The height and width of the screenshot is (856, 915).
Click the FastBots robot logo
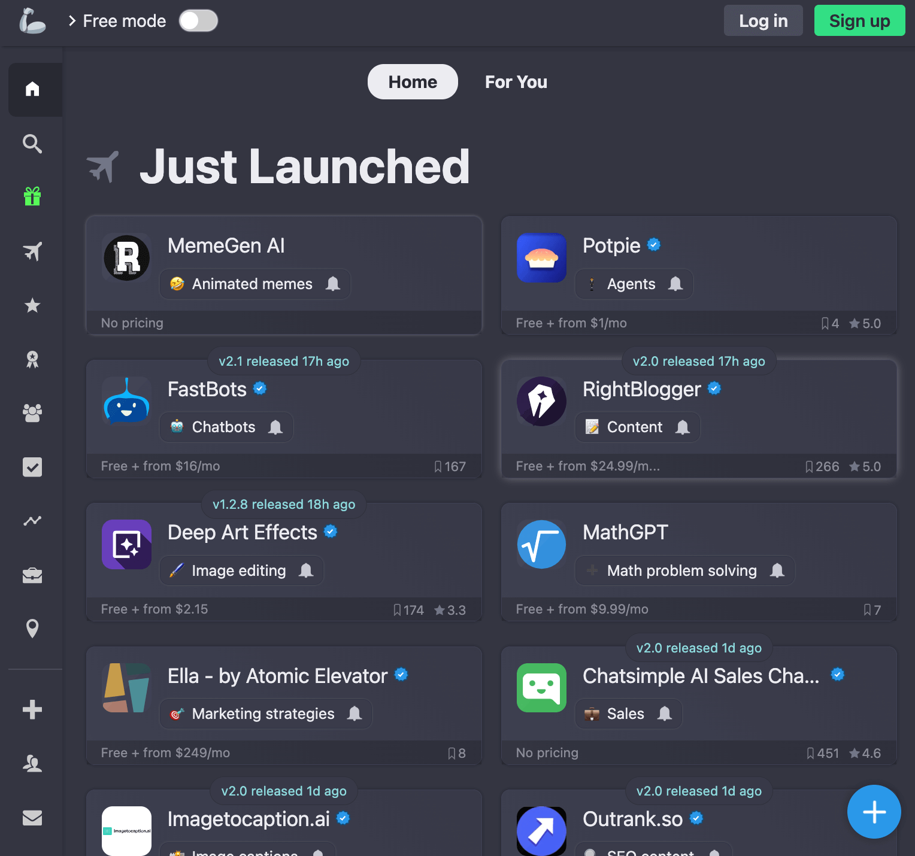pyautogui.click(x=126, y=401)
